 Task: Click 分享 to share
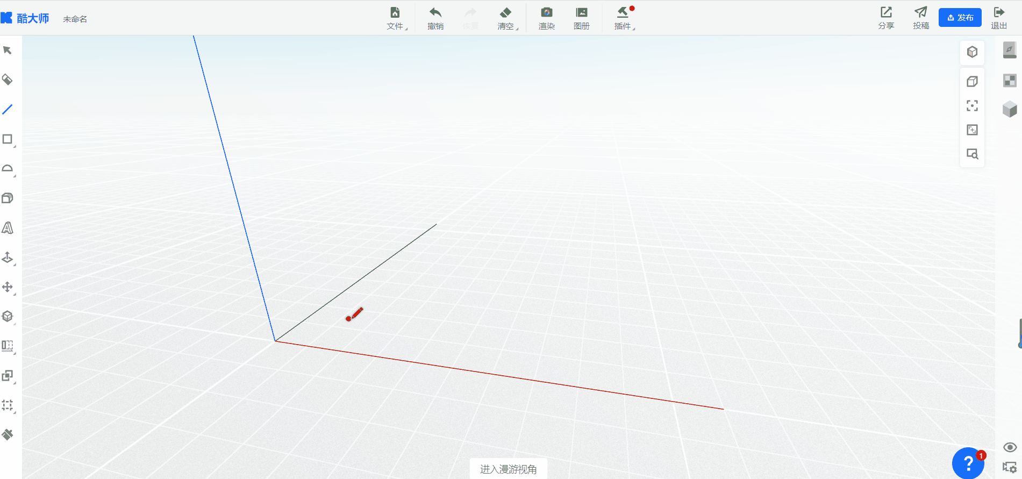[886, 18]
